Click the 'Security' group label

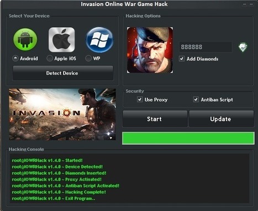pos(135,91)
